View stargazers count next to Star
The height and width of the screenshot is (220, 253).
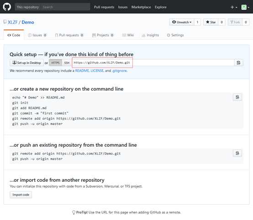221,22
